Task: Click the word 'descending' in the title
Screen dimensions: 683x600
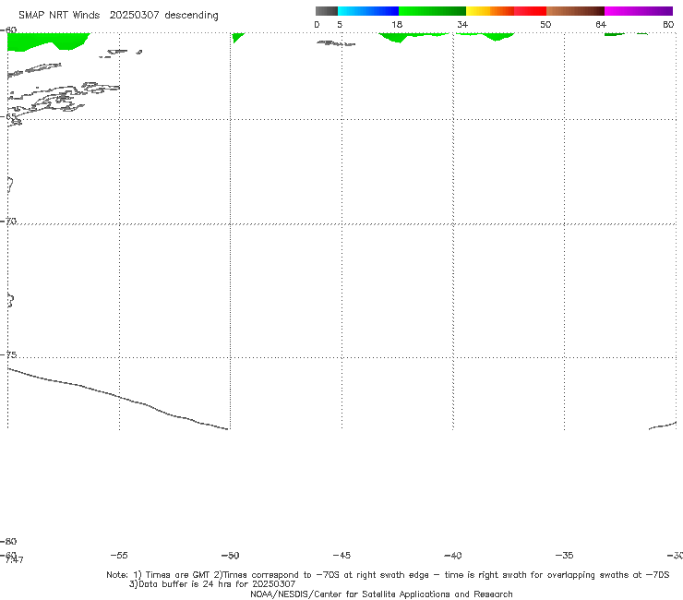Action: (192, 16)
